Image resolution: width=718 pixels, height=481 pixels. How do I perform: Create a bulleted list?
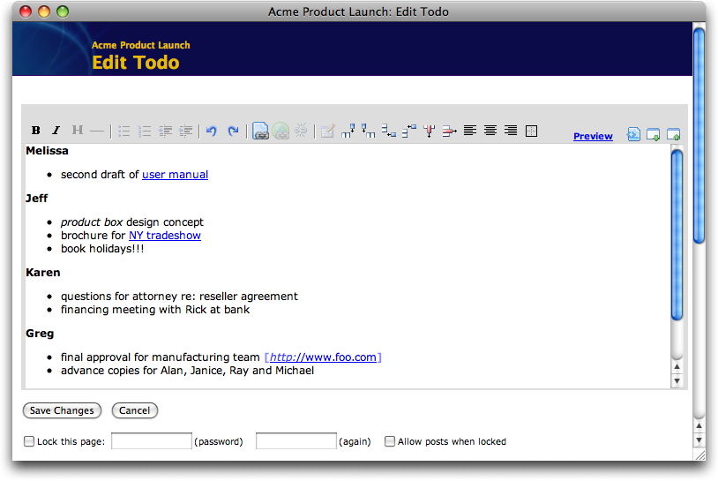point(124,131)
